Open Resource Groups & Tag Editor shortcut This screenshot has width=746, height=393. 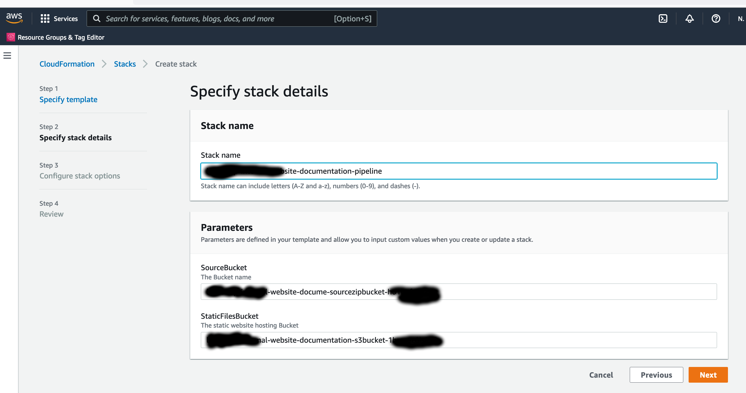coord(61,37)
